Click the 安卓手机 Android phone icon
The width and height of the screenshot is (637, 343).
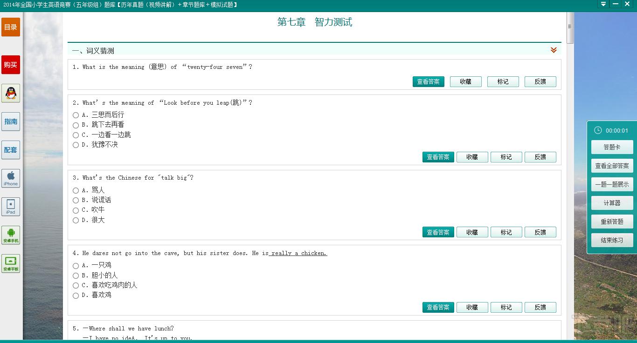(x=11, y=235)
